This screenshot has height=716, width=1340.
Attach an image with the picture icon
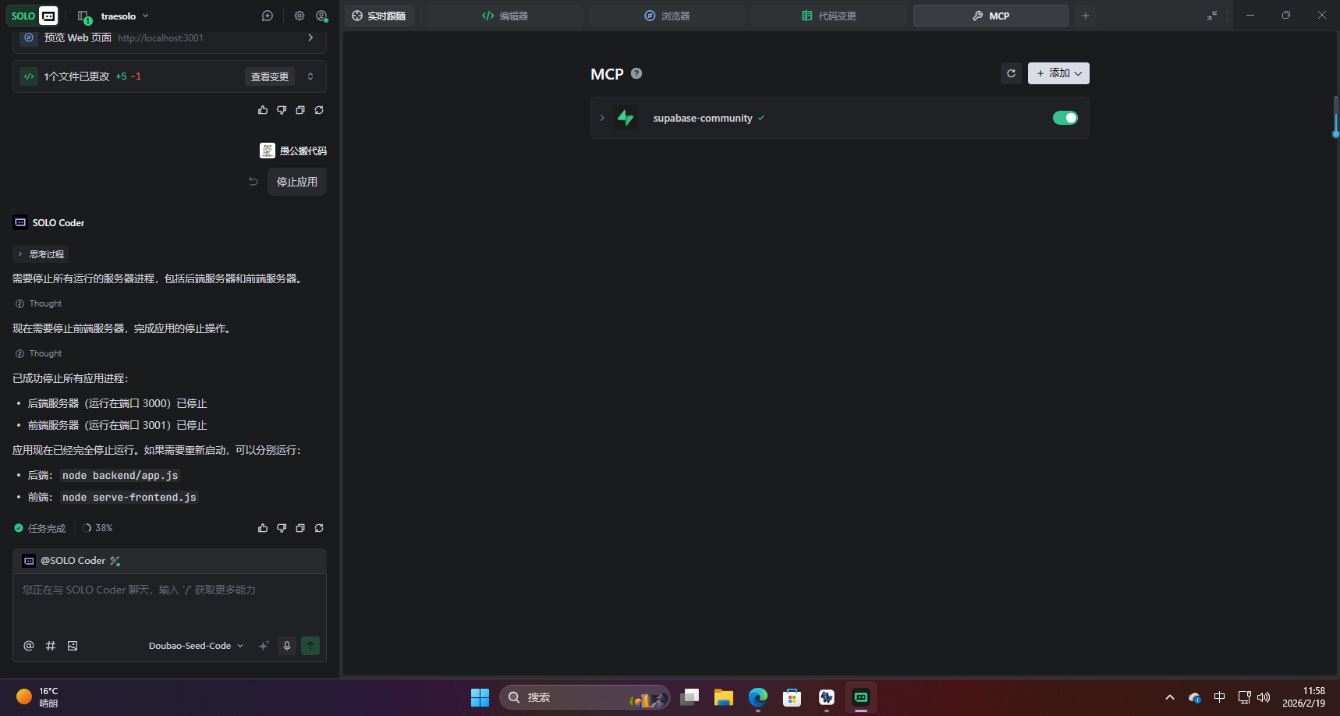(x=73, y=646)
